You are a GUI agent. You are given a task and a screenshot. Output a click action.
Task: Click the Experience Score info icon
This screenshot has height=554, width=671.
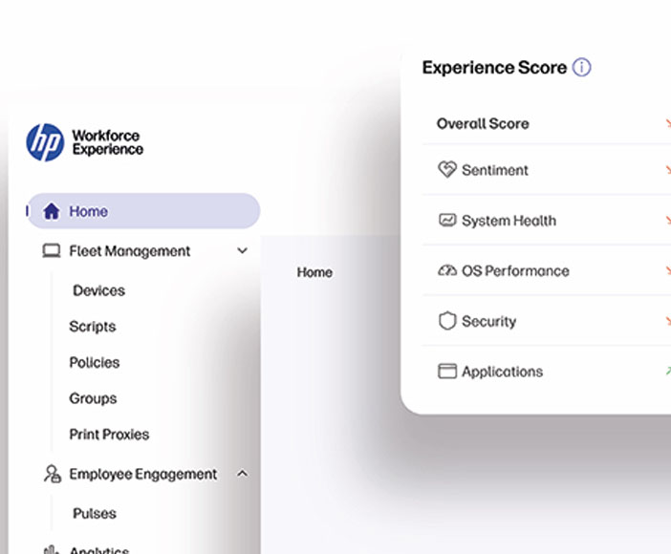click(581, 68)
